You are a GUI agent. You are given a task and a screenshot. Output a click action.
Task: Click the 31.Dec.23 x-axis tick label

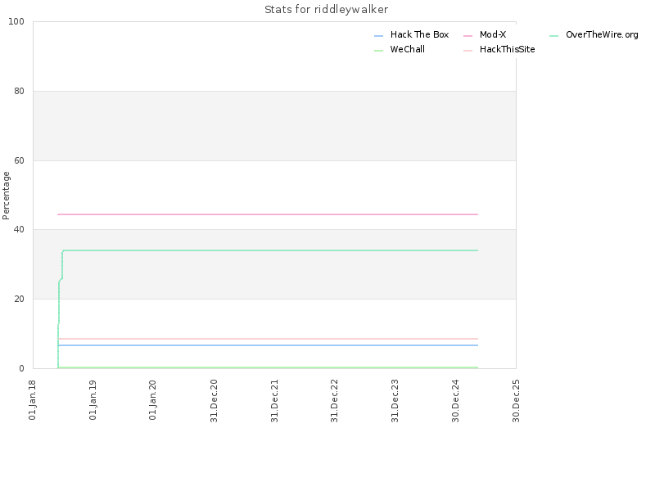pos(395,401)
